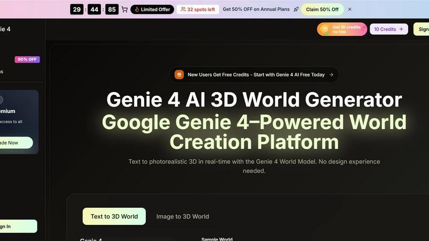Viewport: 429px width, 241px height.
Task: Click the Sample World label
Action: pyautogui.click(x=217, y=239)
